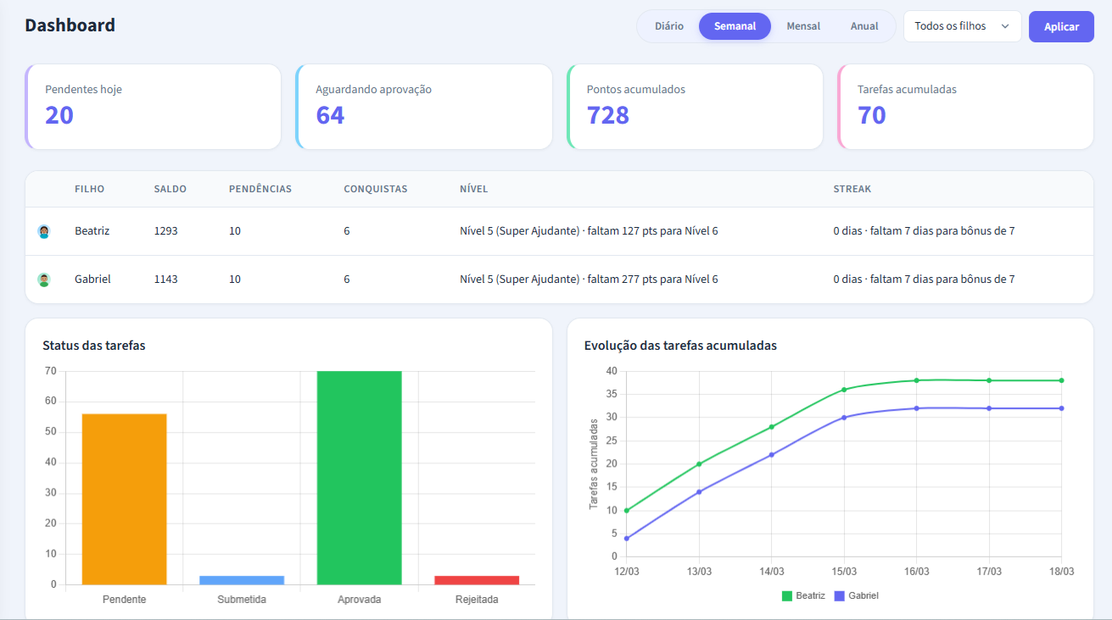Click the Saldo column header
1112x620 pixels.
170,189
